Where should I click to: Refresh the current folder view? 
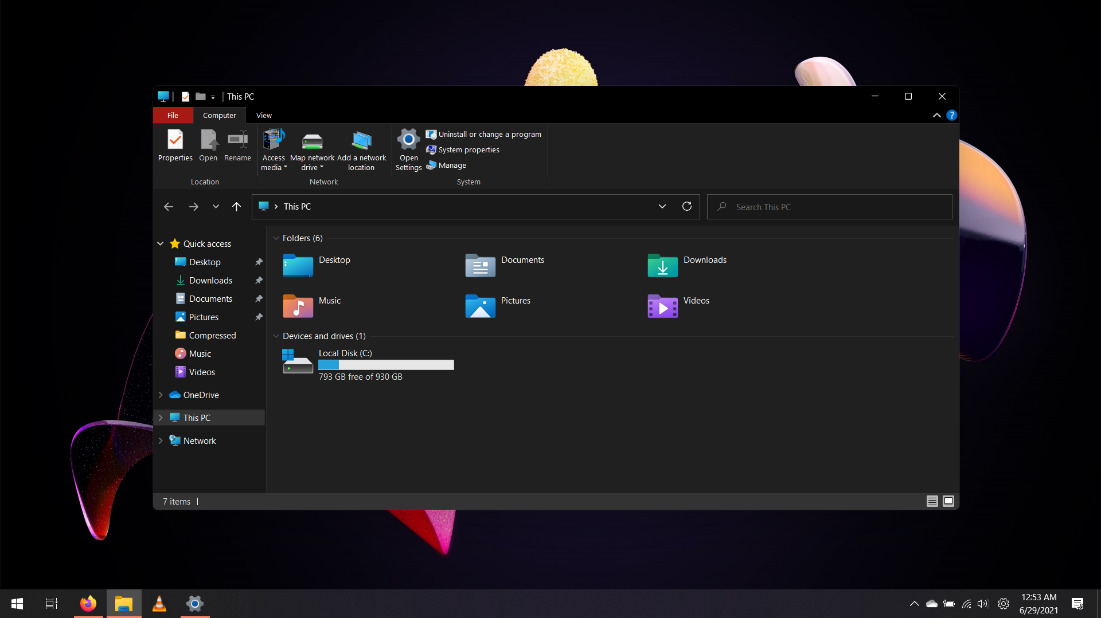tap(687, 206)
